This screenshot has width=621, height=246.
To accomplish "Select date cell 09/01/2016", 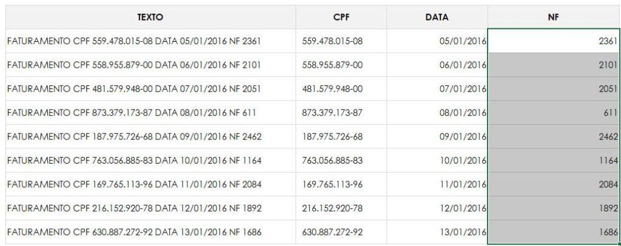I will [x=437, y=137].
